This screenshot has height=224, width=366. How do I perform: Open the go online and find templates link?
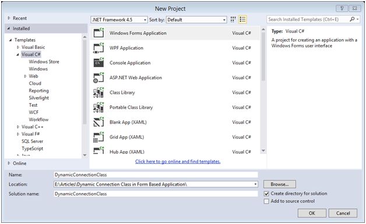point(178,162)
